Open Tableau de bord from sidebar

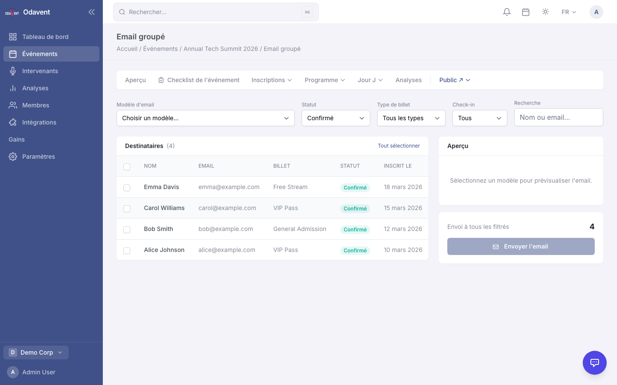click(x=51, y=37)
